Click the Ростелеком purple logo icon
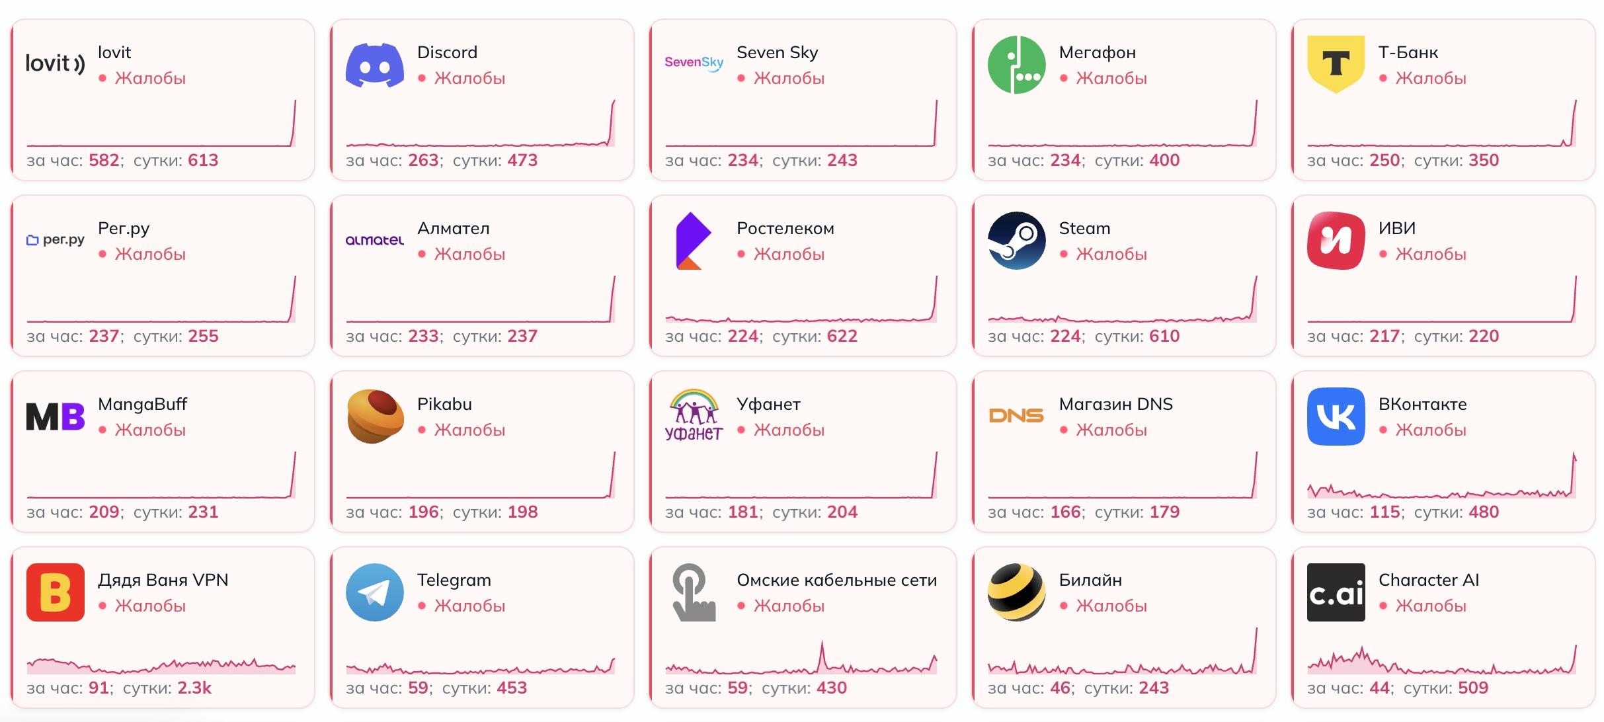Viewport: 1604px width, 722px height. (x=693, y=241)
